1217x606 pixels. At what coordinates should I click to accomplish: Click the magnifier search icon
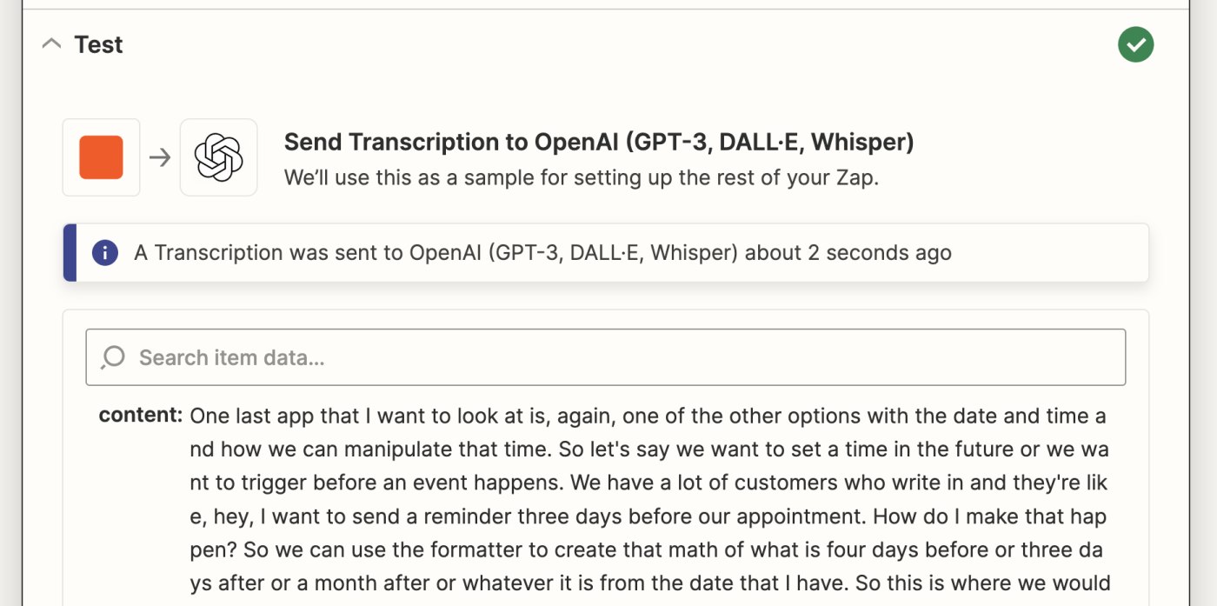114,357
